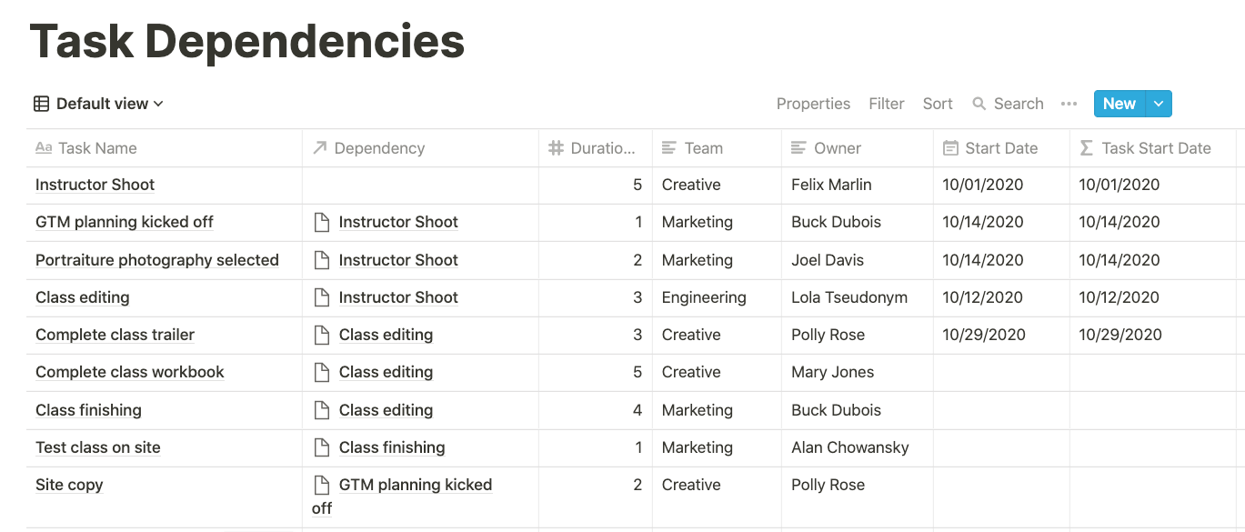Click page icon next to GTM planning kicked off dependency
The image size is (1245, 532).
[x=321, y=485]
